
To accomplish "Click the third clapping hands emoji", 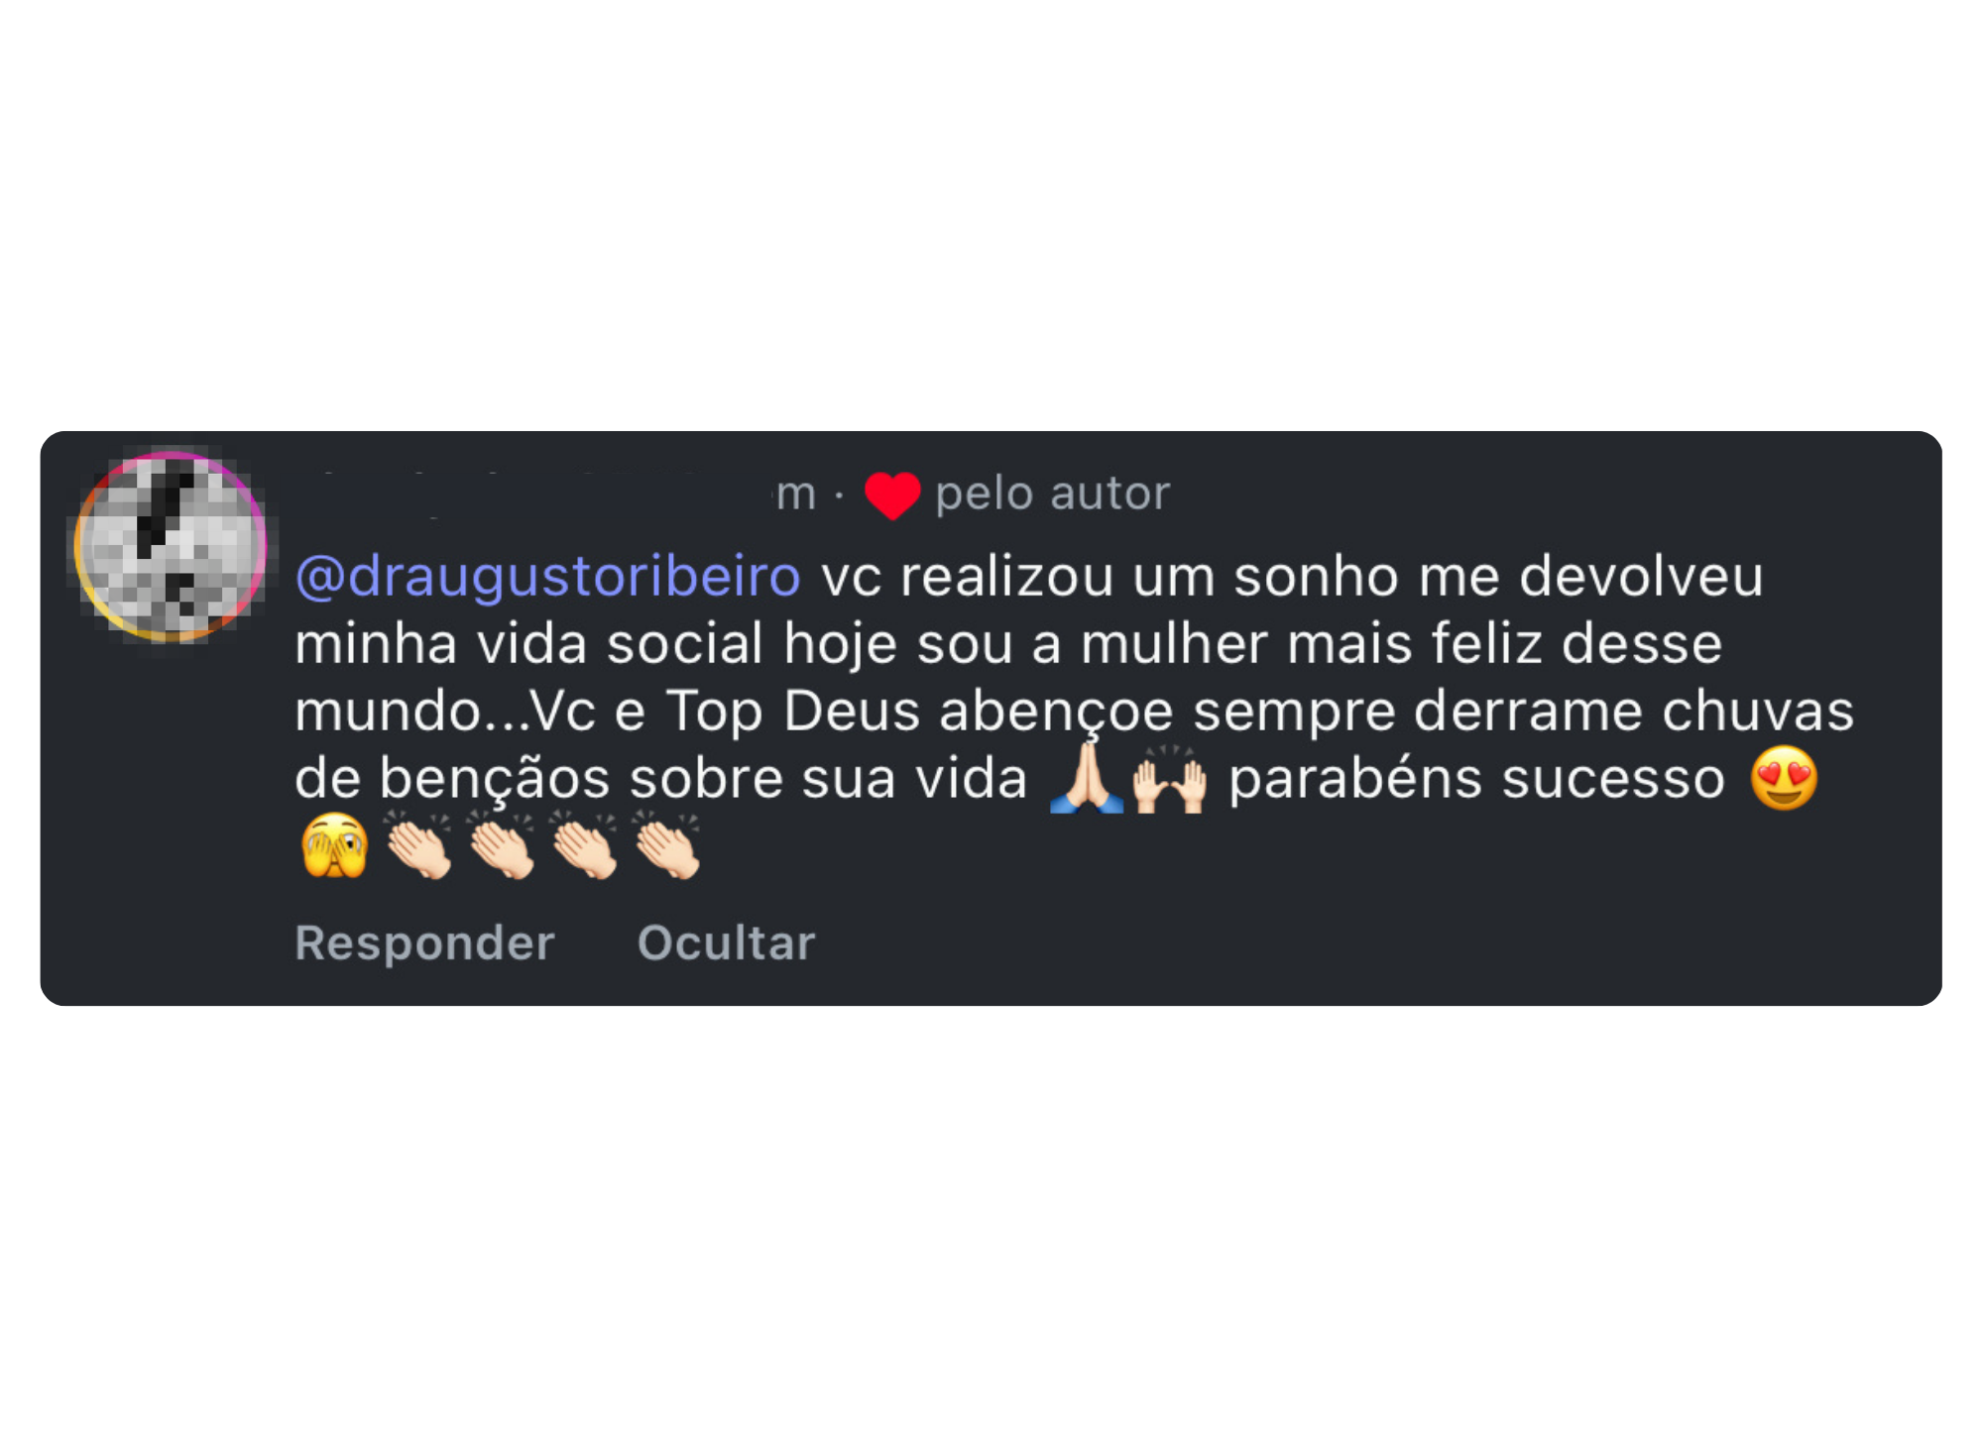I will click(x=585, y=845).
